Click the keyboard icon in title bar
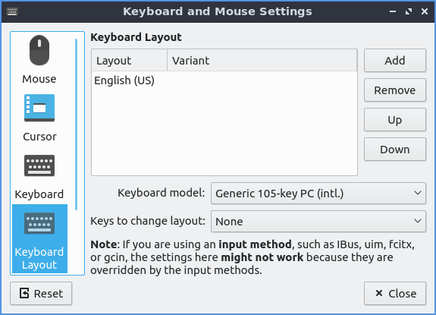This screenshot has height=315, width=436. pos(12,11)
